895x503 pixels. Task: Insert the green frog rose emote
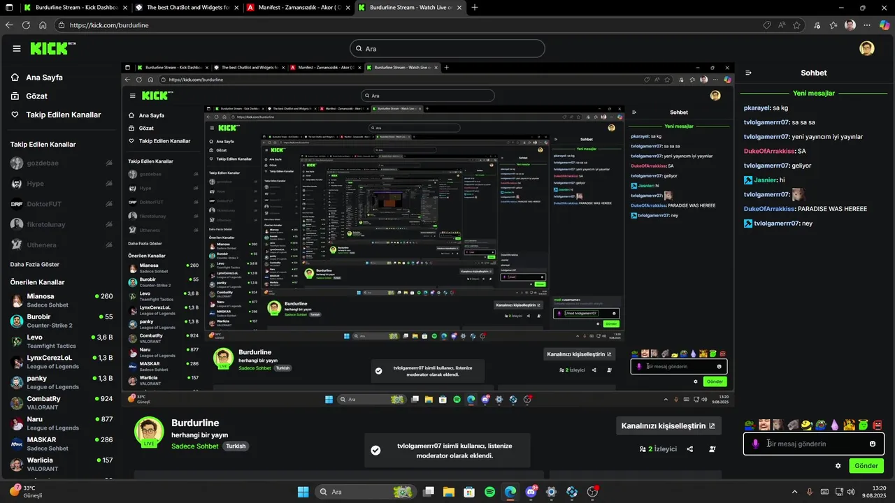click(x=750, y=425)
